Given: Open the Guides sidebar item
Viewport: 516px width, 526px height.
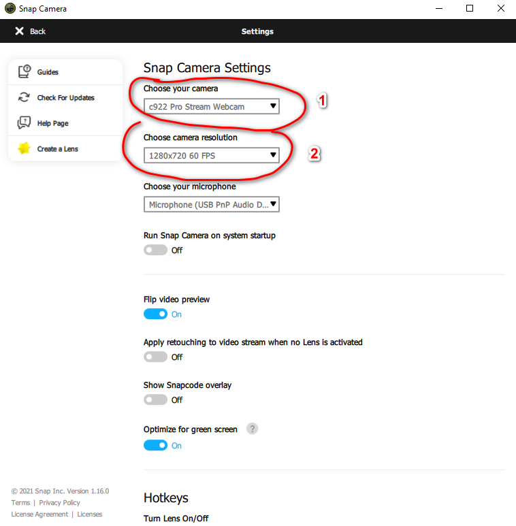Looking at the screenshot, I should click(65, 71).
